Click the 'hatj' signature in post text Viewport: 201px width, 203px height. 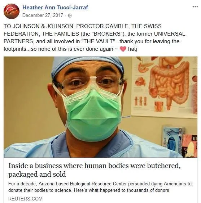click(132, 49)
